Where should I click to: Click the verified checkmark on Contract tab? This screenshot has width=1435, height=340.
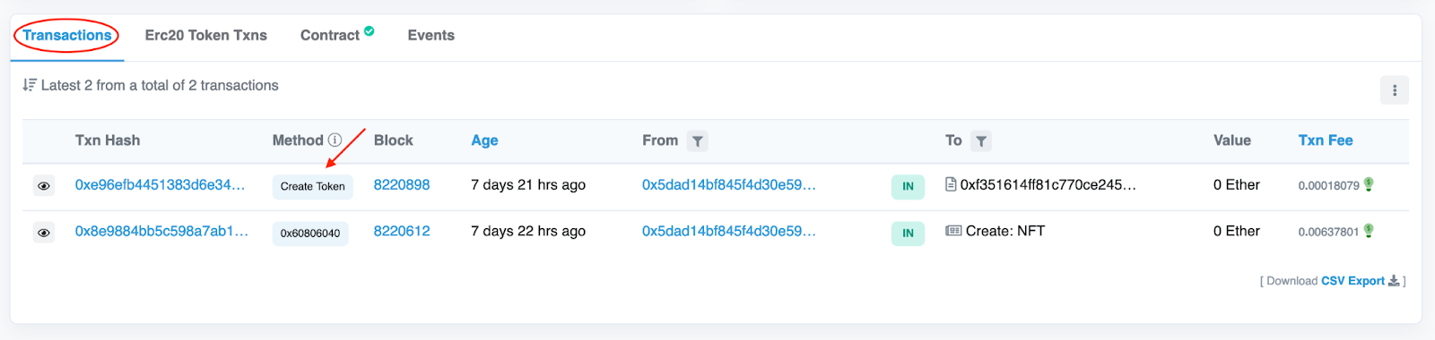pyautogui.click(x=370, y=30)
